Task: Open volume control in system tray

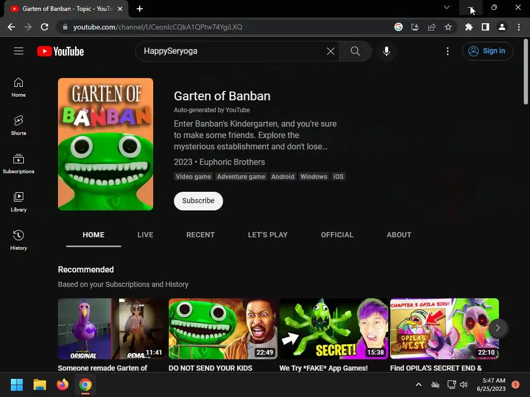Action: (x=464, y=385)
